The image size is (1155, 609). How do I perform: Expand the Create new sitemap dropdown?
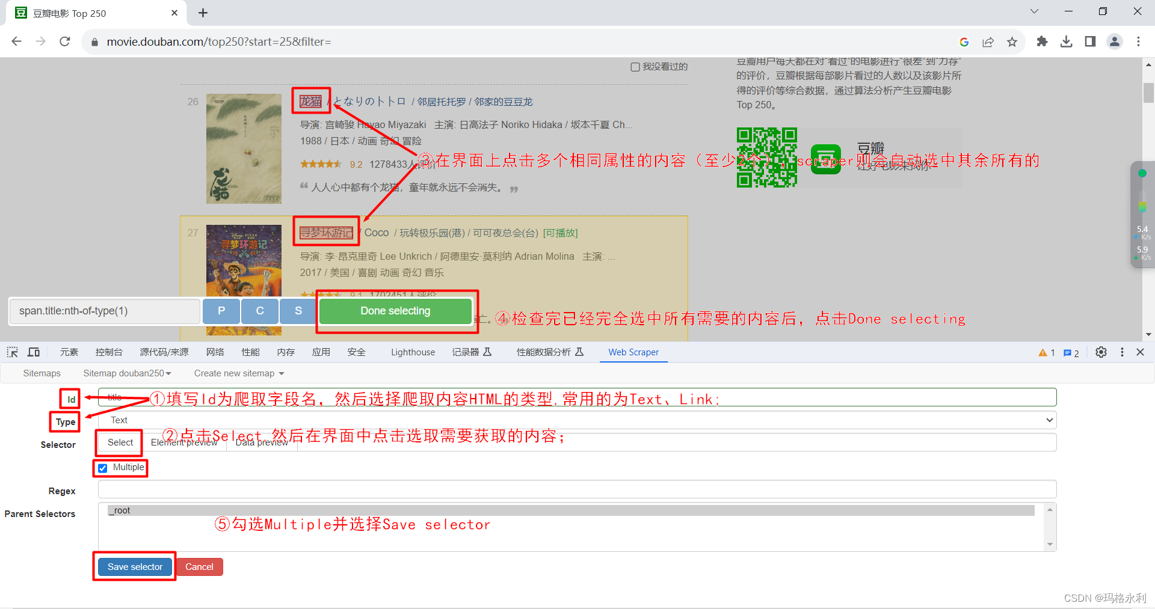tap(239, 373)
